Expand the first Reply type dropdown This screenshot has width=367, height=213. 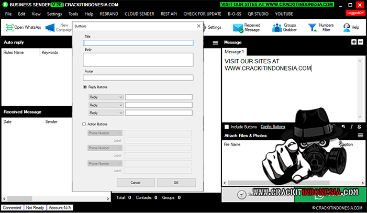click(x=106, y=97)
